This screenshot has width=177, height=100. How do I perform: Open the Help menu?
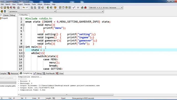pyautogui.click(x=53, y=4)
